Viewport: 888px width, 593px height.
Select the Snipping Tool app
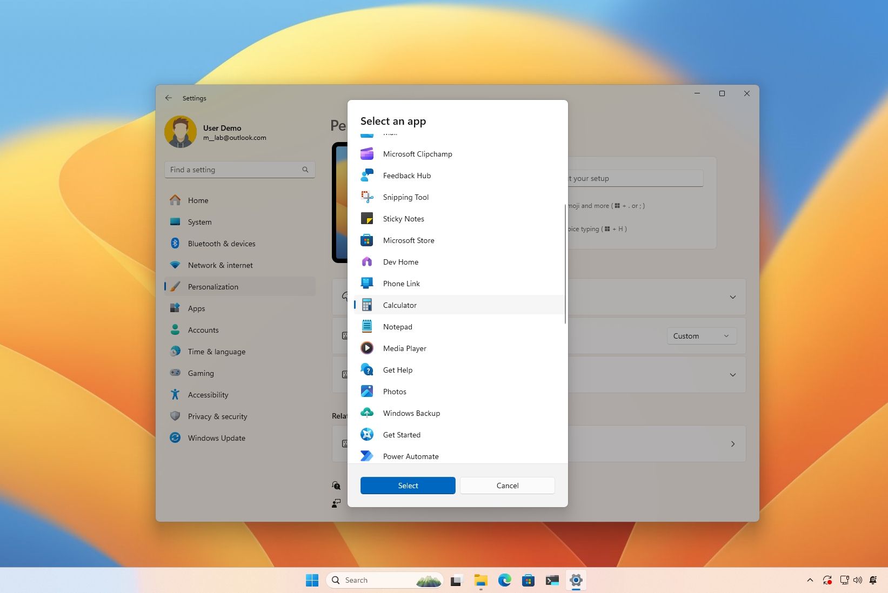405,197
